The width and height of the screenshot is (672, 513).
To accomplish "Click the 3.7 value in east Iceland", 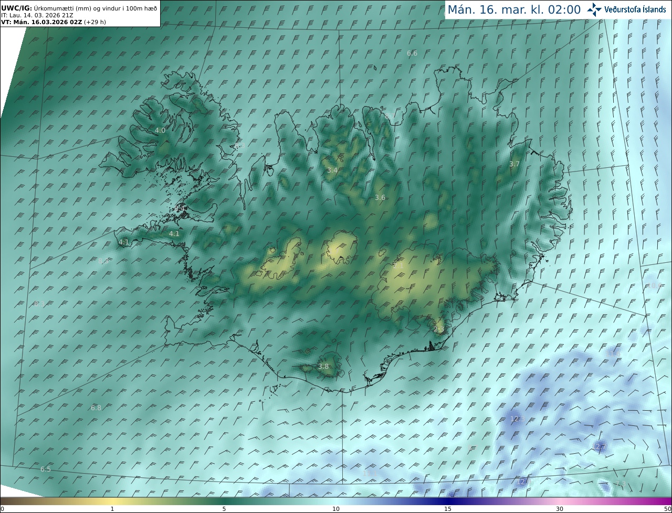I will 514,164.
